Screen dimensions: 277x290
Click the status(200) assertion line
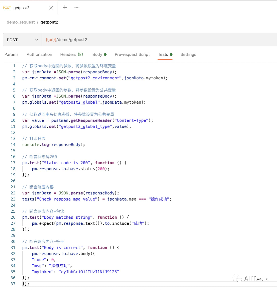tap(71, 169)
